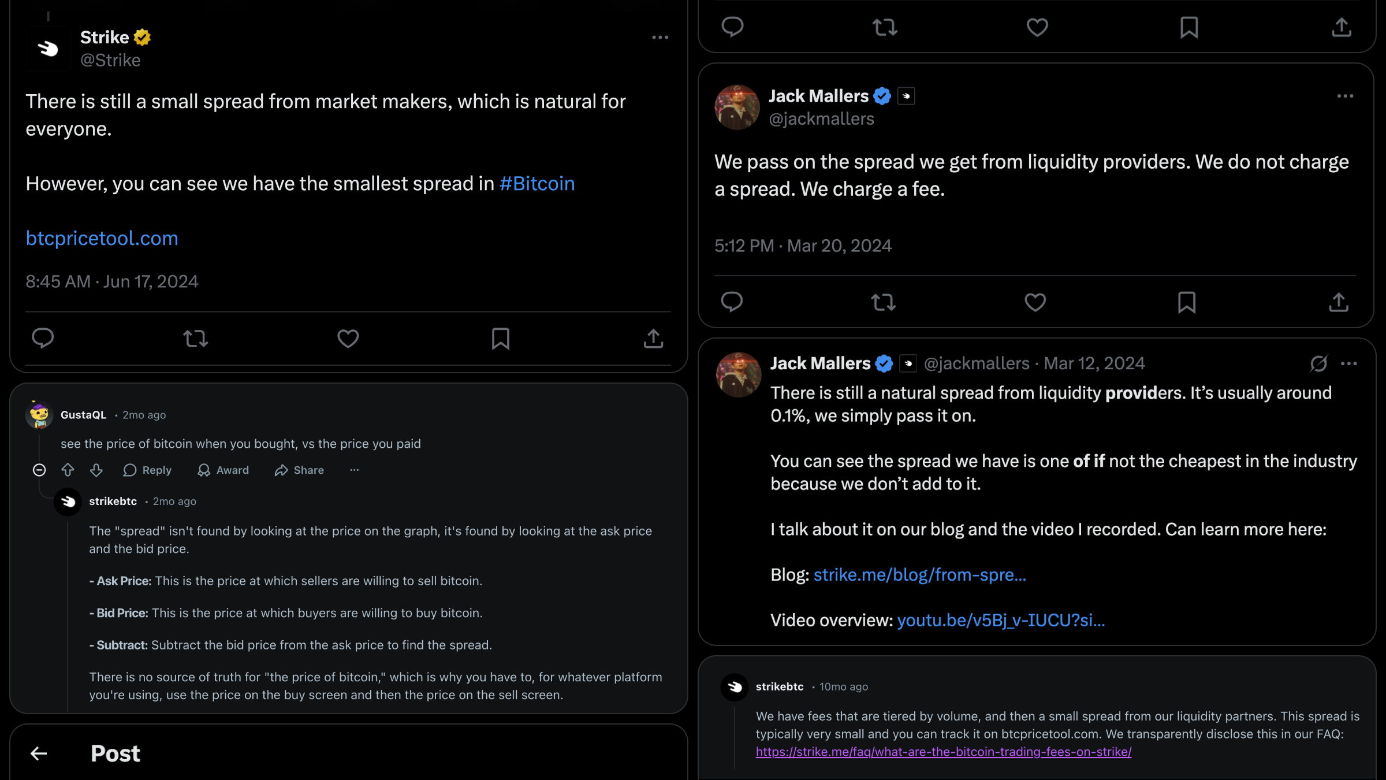Upvote GustaQL's Reddit comment
1386x780 pixels.
68,470
